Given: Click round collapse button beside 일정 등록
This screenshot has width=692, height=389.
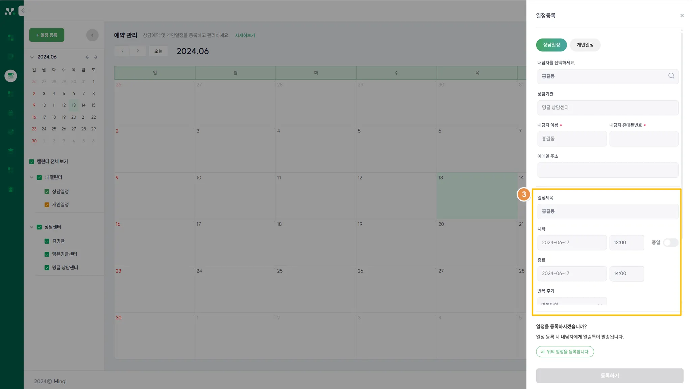Looking at the screenshot, I should [x=92, y=35].
